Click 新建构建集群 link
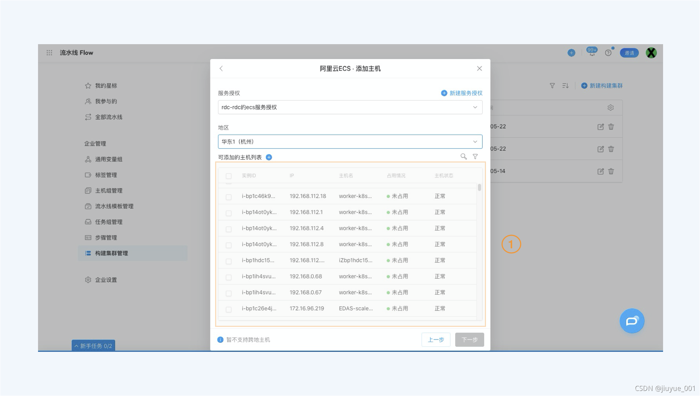The height and width of the screenshot is (396, 700). coord(602,86)
